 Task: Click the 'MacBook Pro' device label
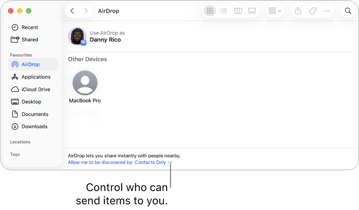(x=85, y=101)
